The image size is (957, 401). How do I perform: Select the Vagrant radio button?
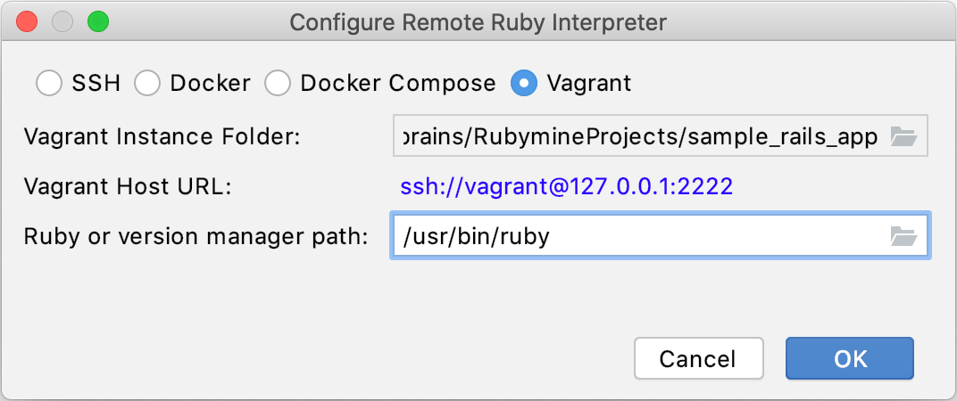(523, 84)
